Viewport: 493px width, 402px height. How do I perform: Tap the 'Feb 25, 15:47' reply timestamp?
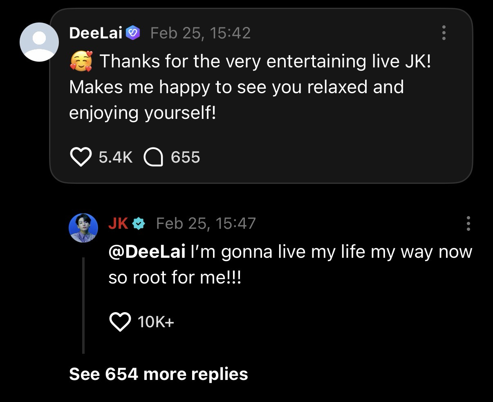pyautogui.click(x=206, y=223)
